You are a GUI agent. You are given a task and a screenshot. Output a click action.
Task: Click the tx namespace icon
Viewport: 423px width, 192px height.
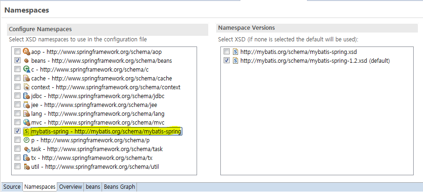pyautogui.click(x=26, y=158)
